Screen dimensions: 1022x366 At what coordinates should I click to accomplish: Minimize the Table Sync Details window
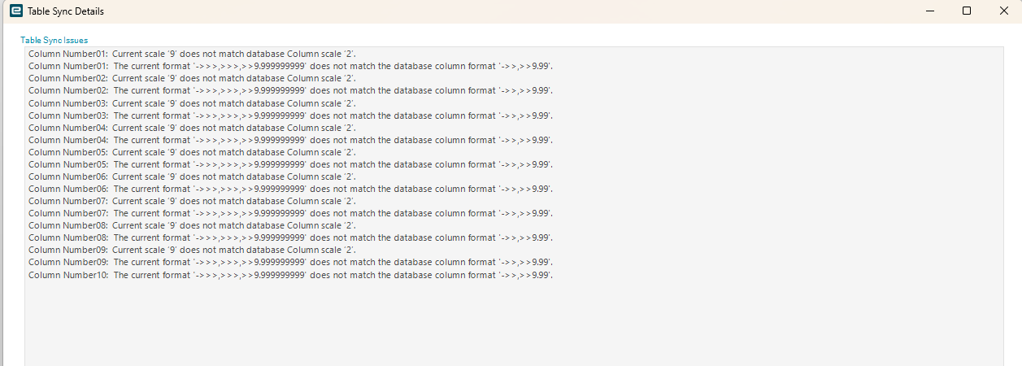pos(929,11)
